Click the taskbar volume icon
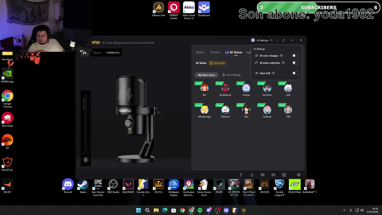Image resolution: width=382 pixels, height=215 pixels. point(362,210)
